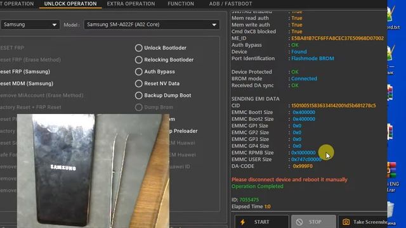Click the CID value 150100515836...
Viewport: 406px width, 228px height.
coord(334,106)
